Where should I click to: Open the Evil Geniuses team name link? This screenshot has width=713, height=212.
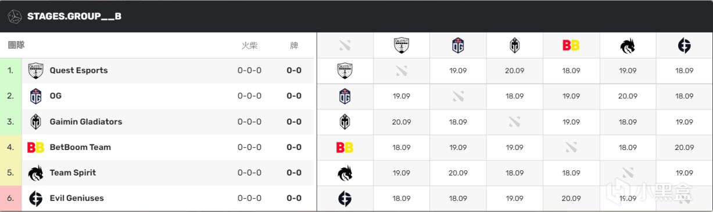tap(77, 198)
